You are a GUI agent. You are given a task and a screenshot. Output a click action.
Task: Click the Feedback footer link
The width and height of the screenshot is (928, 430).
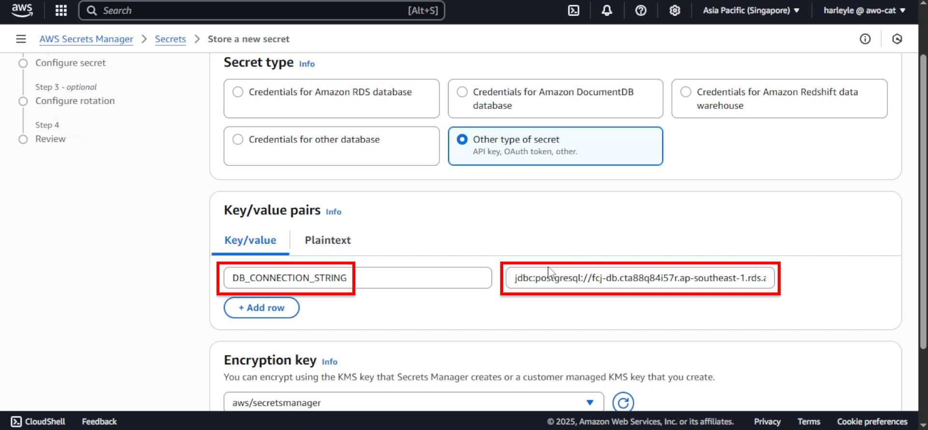point(100,421)
